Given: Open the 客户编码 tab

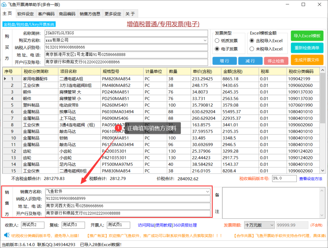Looking at the screenshot, I should point(46,14).
